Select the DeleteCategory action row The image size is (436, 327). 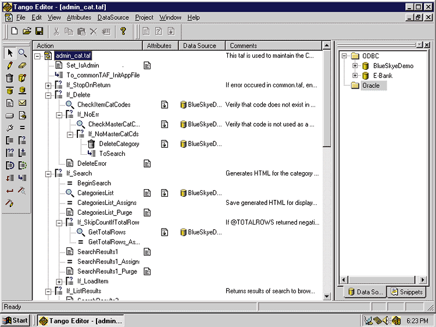(x=119, y=144)
